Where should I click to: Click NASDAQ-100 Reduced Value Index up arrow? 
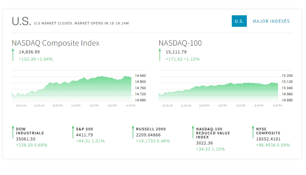coord(193,132)
